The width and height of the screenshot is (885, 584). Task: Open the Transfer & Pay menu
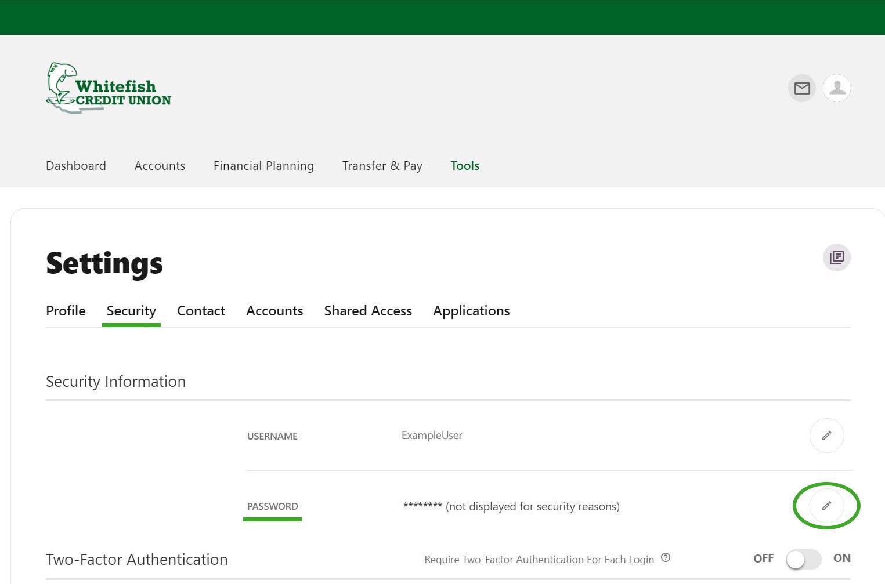pos(382,166)
